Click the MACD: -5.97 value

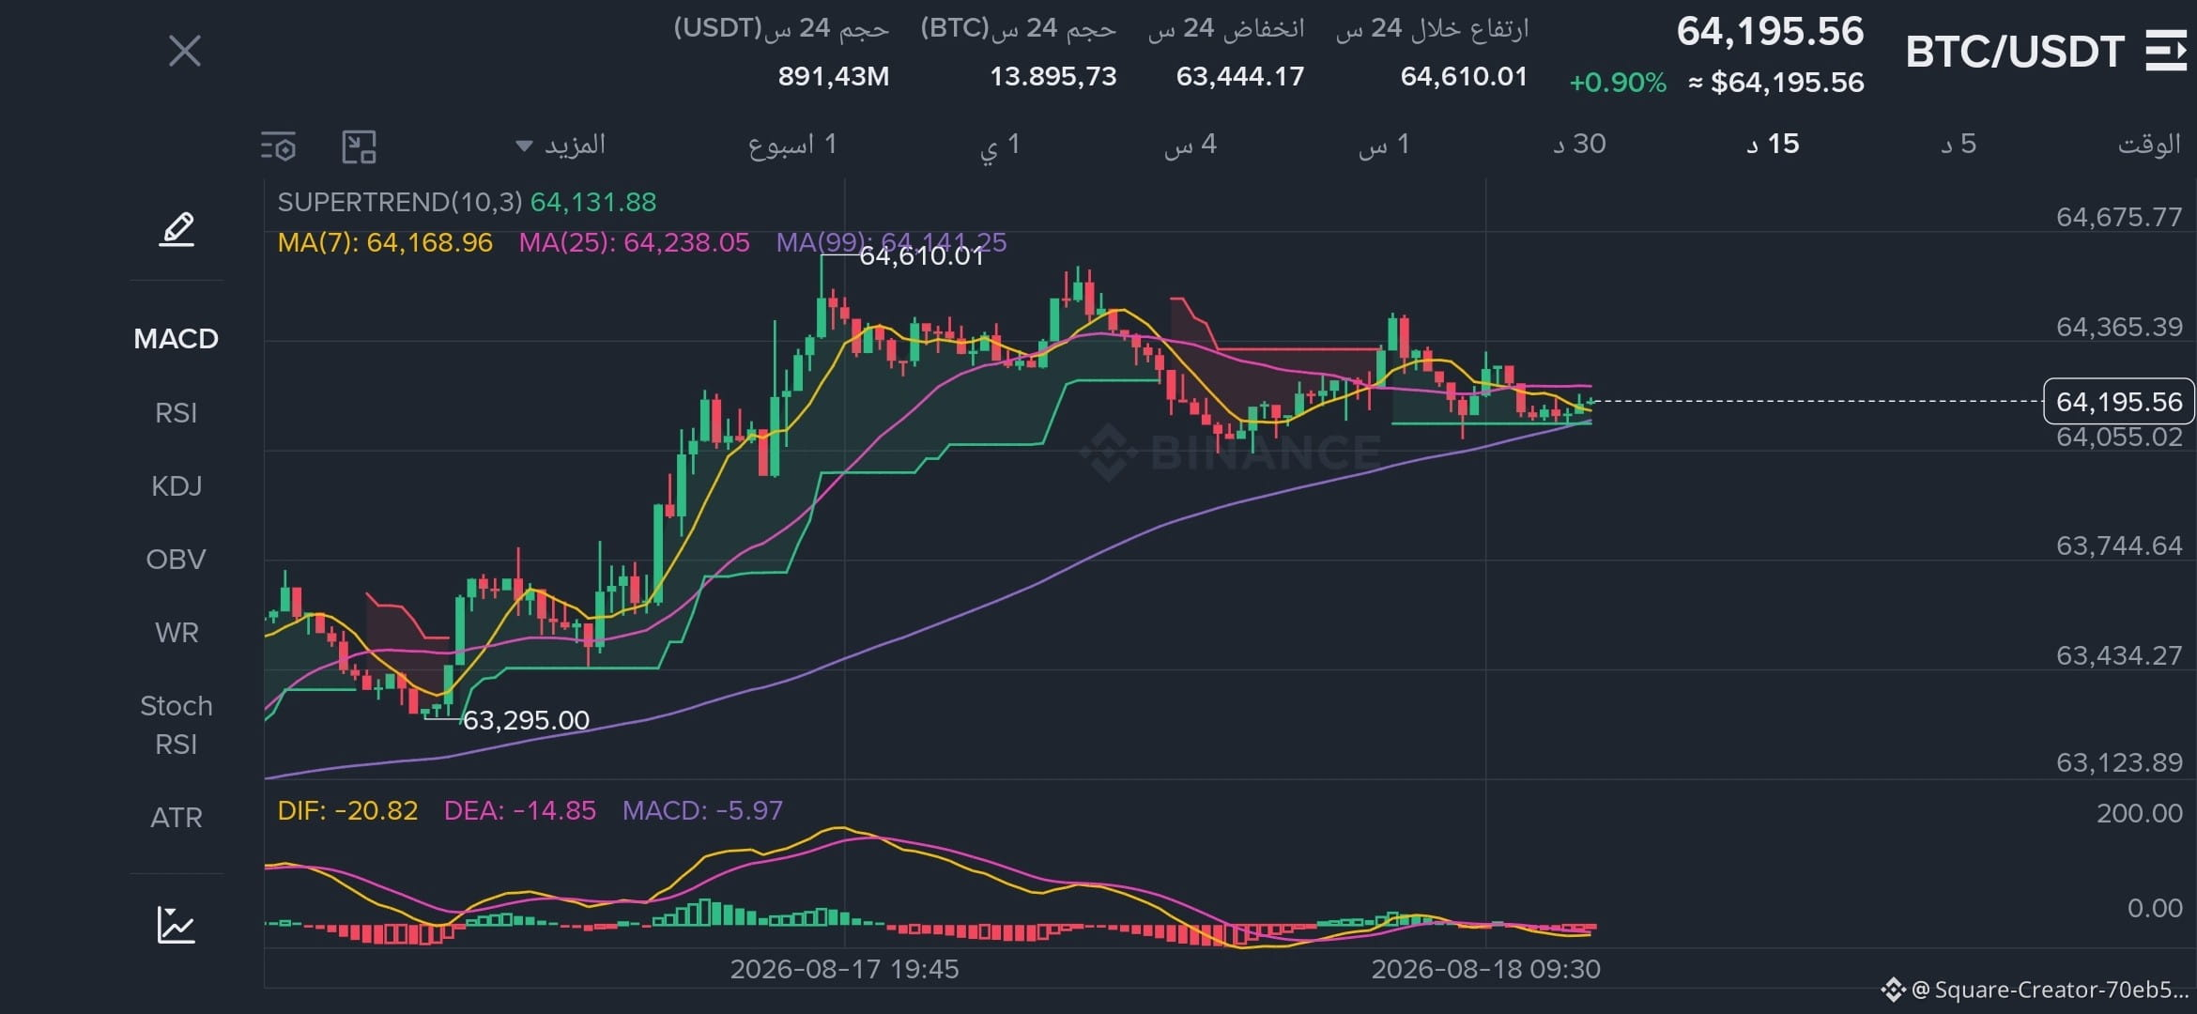(702, 810)
